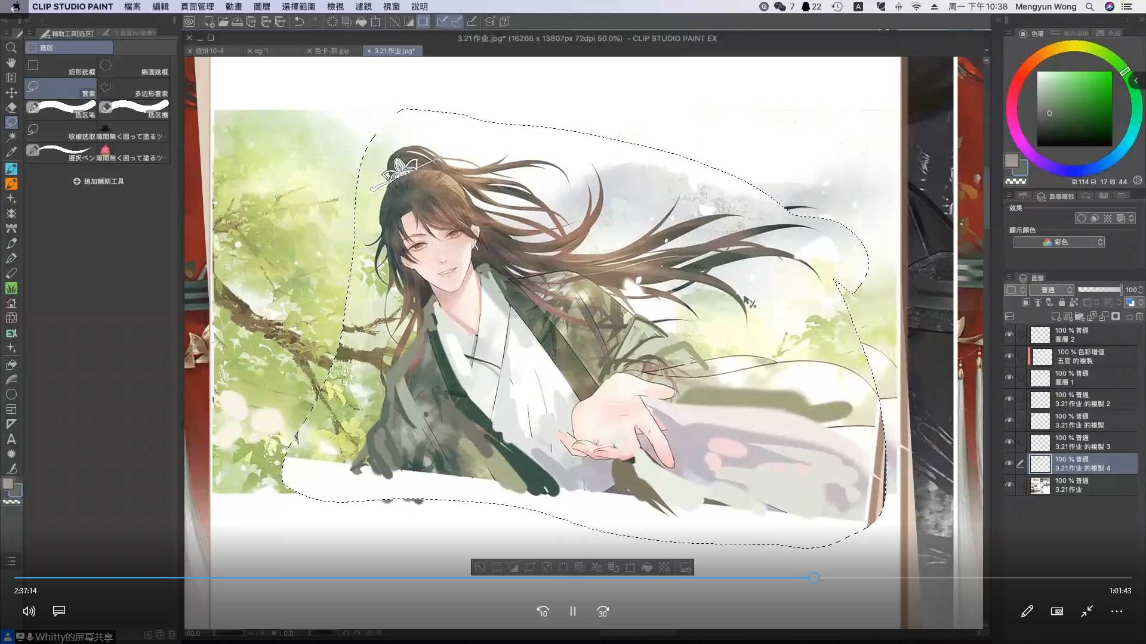
Task: Select the magnifier zoom tool
Action: click(11, 48)
